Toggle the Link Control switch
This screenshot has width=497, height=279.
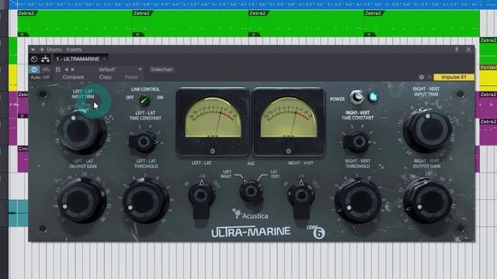pyautogui.click(x=144, y=101)
